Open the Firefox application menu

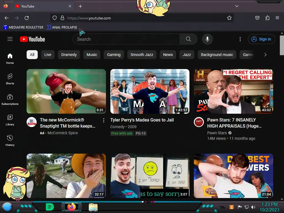pos(277,18)
